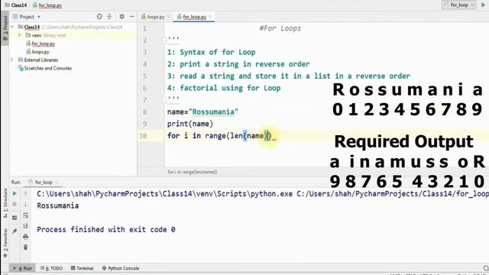Place cursor in 'Rossumania' string on line 8
The height and width of the screenshot is (275, 489).
tap(213, 112)
